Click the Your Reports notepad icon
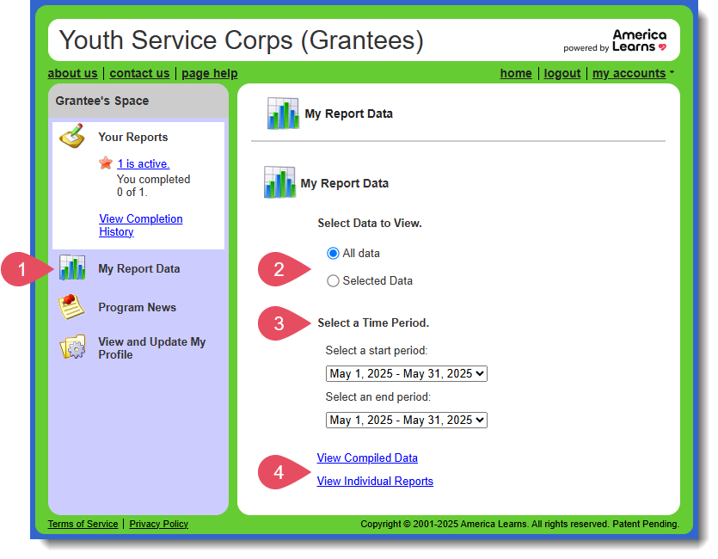 72,136
